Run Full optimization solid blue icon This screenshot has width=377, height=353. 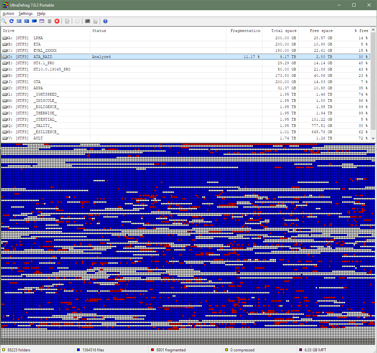[x=34, y=21]
